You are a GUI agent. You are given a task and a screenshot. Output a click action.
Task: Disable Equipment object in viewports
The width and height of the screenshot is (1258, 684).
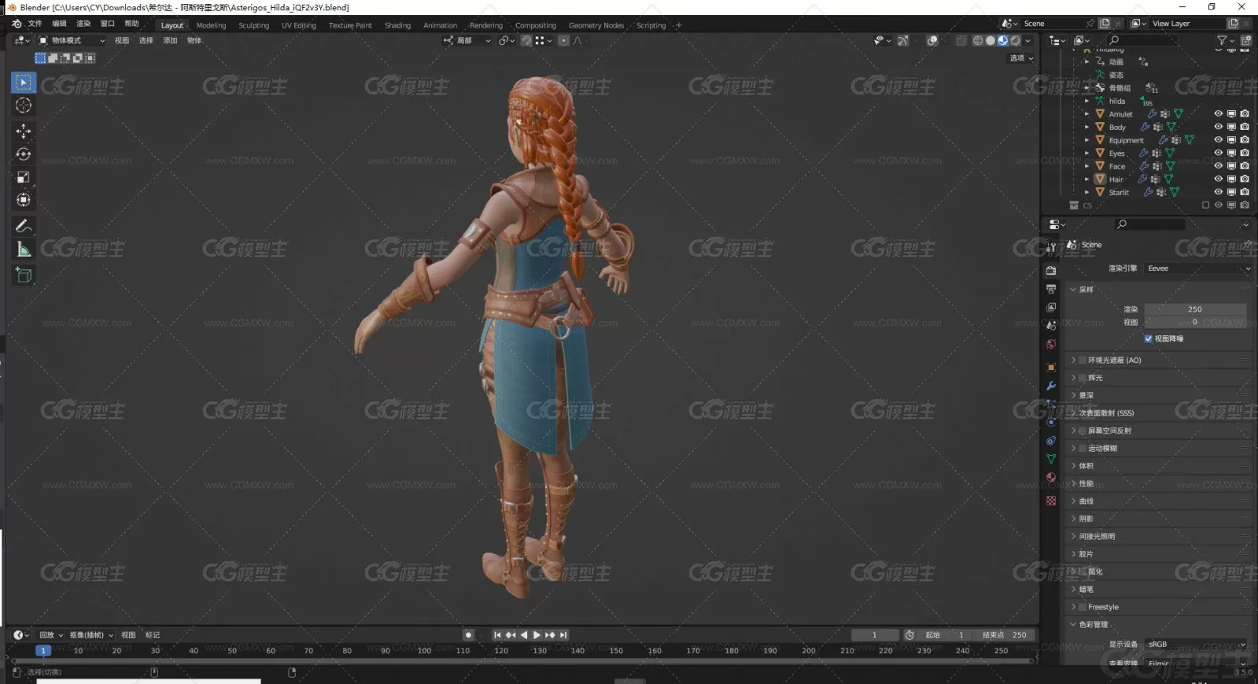coord(1232,140)
